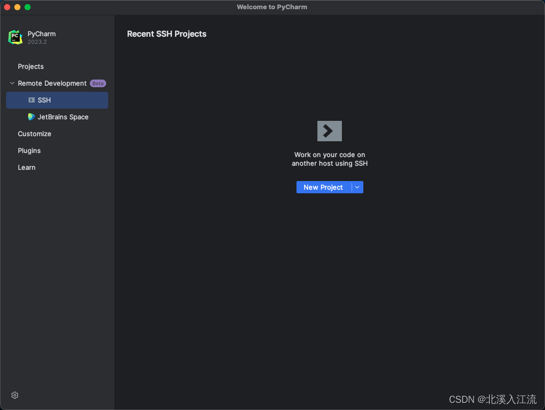Open the Customize section

tap(34, 134)
